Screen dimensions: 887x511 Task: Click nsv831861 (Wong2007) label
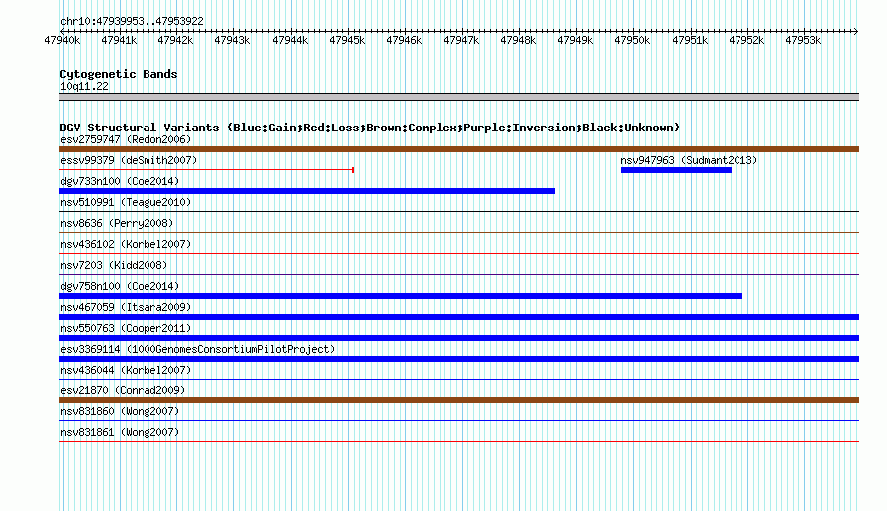click(120, 432)
